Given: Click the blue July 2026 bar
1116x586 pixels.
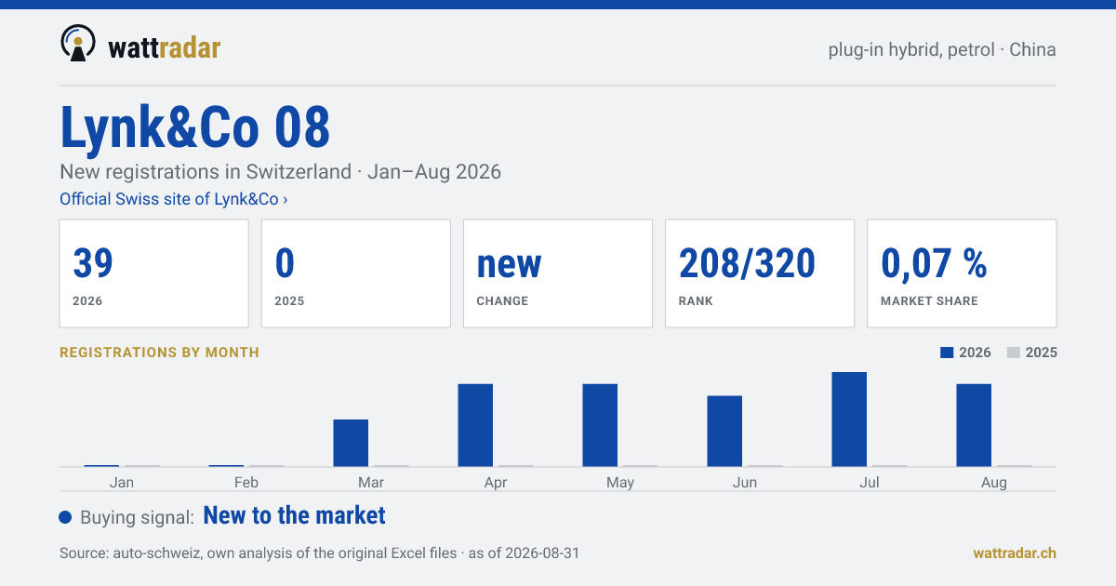Looking at the screenshot, I should click(849, 419).
